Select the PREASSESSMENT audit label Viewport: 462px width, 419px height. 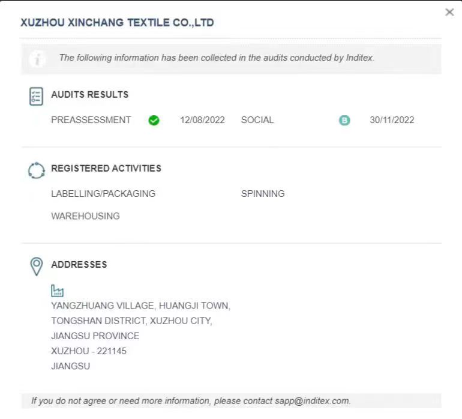(91, 120)
